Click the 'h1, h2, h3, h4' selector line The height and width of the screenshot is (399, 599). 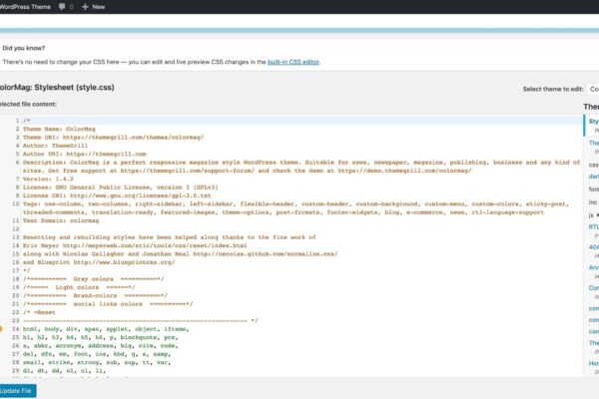(101, 337)
